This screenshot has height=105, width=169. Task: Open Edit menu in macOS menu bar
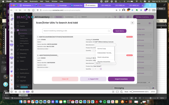tap(20, 1)
